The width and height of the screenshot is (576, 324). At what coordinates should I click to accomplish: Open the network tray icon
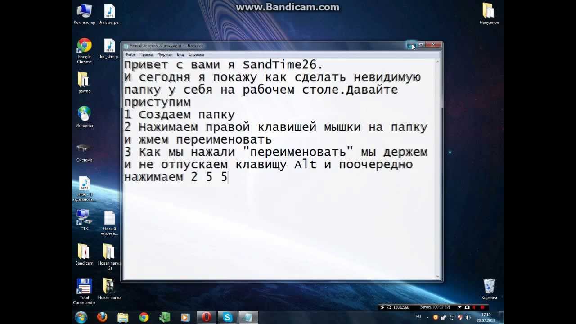[x=452, y=318]
